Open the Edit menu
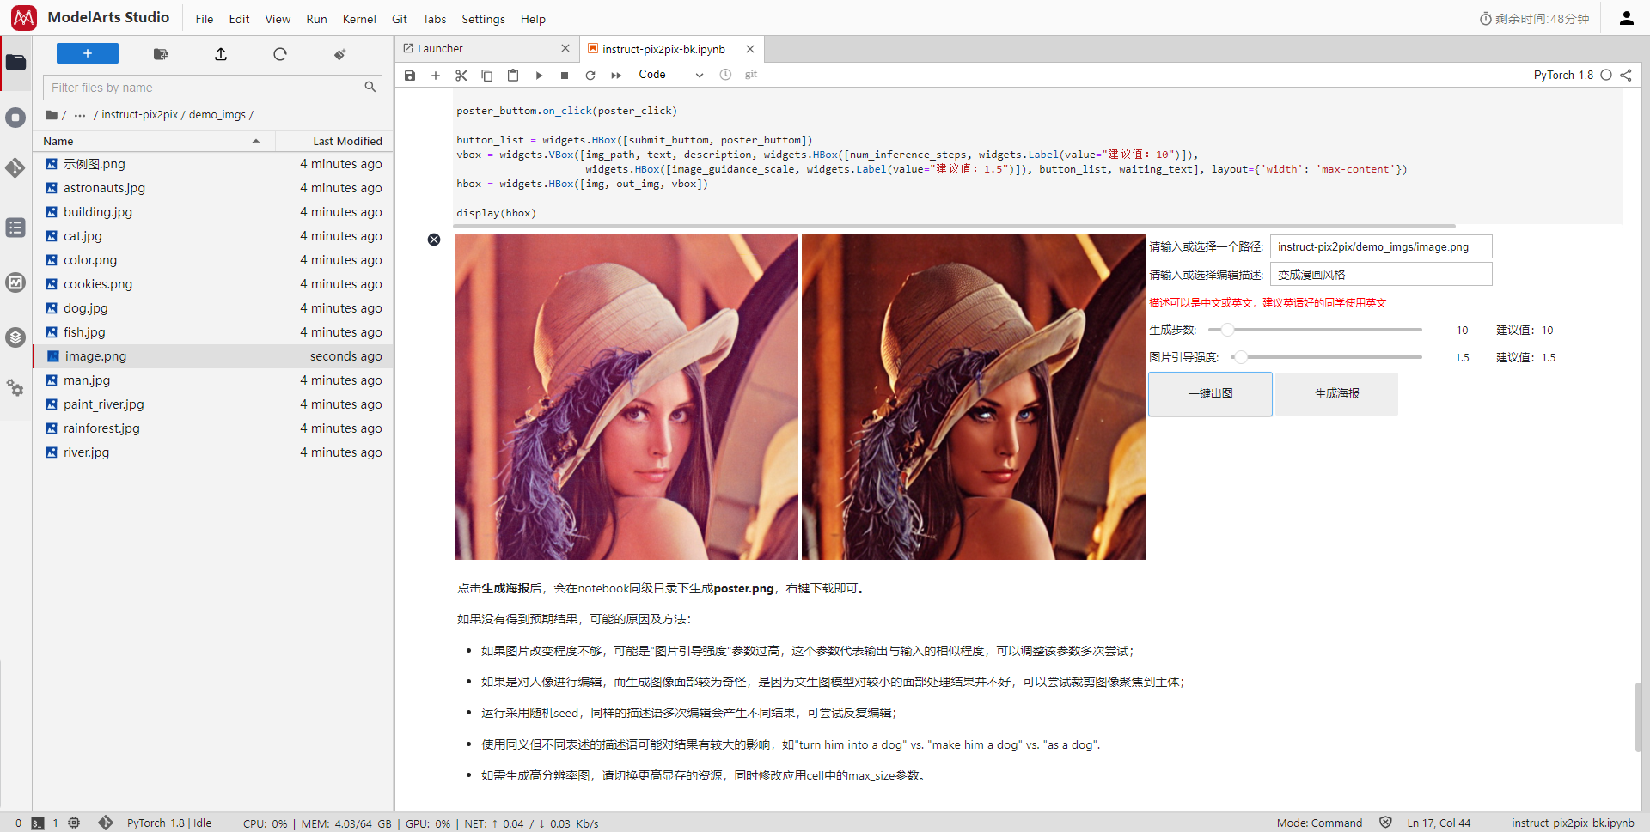This screenshot has height=832, width=1650. (x=239, y=19)
